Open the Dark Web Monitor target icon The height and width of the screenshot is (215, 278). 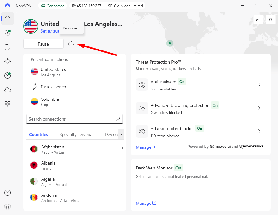(x=7, y=76)
